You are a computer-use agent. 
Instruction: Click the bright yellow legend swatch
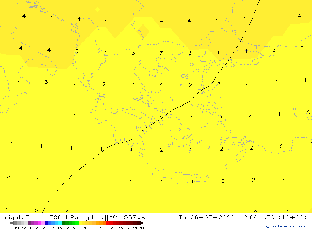click(x=80, y=223)
